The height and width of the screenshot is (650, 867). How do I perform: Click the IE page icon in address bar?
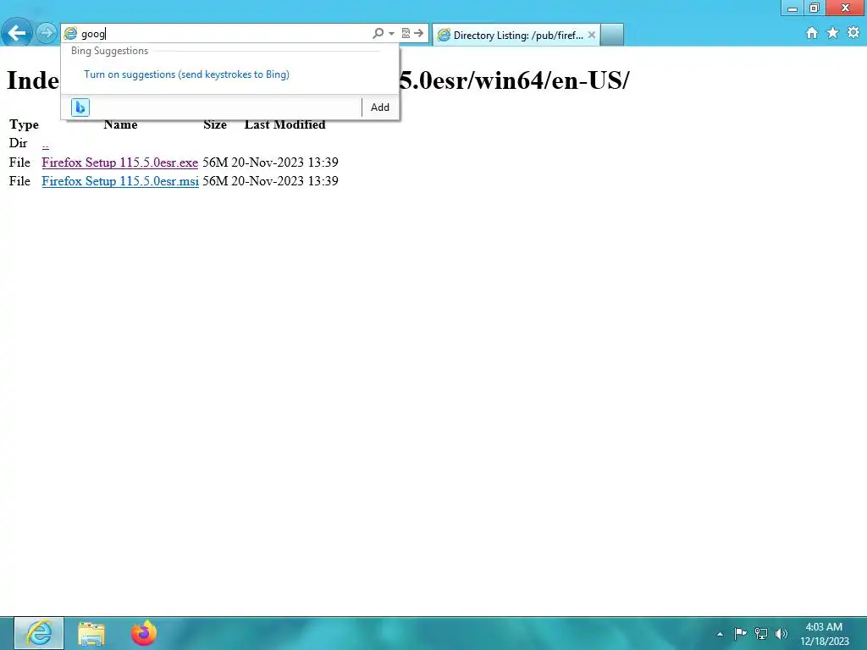click(x=70, y=34)
